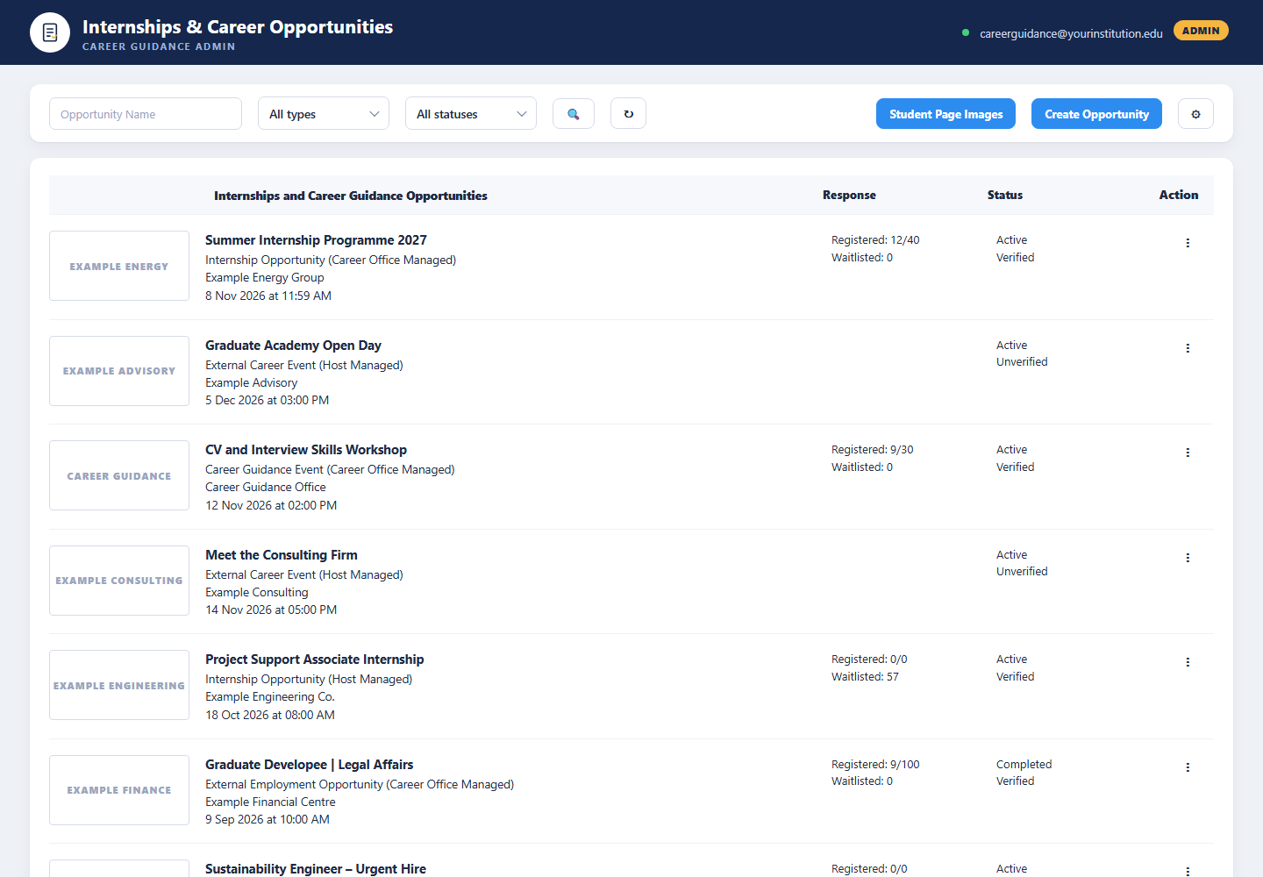Click the Example Consulting thumbnail
1263x877 pixels.
119,581
